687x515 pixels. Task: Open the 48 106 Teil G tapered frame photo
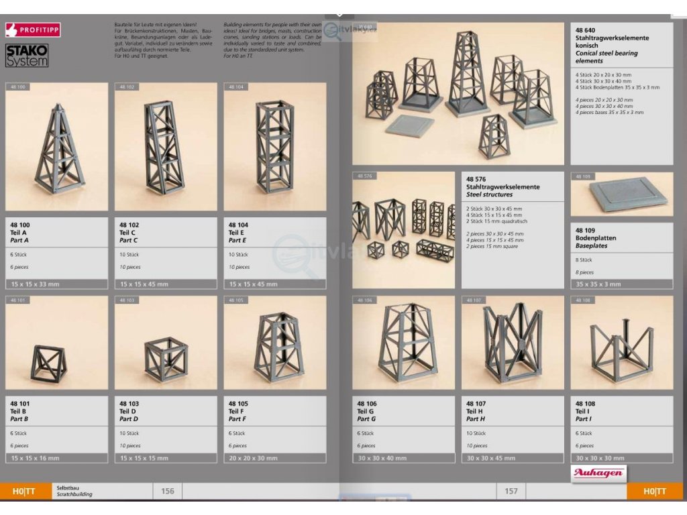pyautogui.click(x=403, y=343)
